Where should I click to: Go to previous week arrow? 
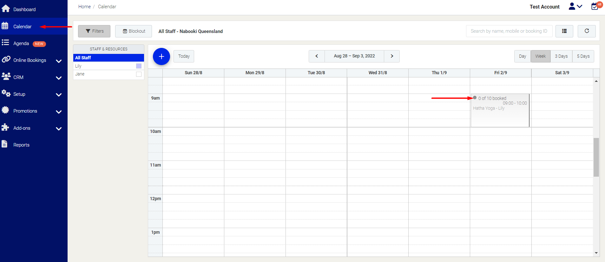(x=317, y=56)
